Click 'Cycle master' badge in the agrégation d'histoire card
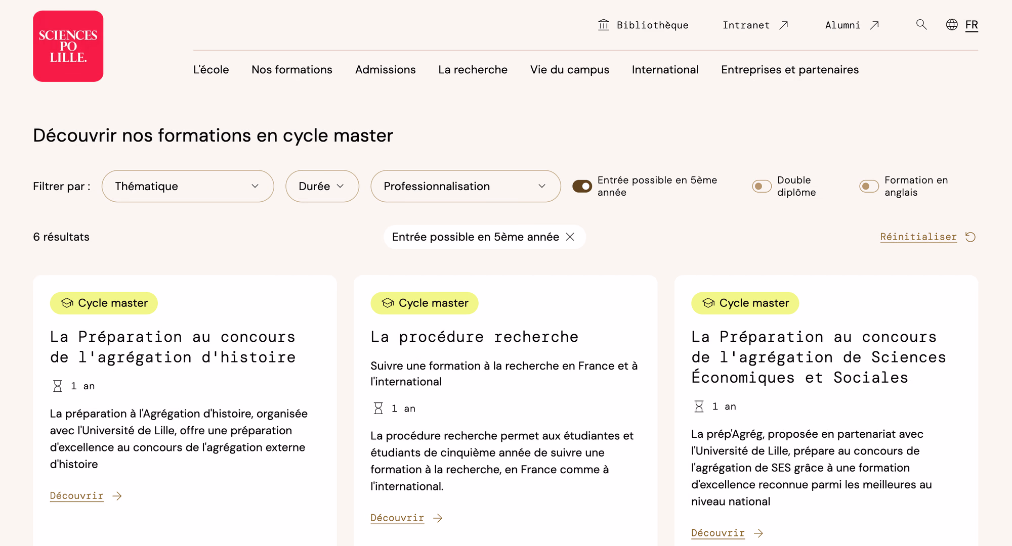Screen dimensions: 1012x546 pos(104,303)
